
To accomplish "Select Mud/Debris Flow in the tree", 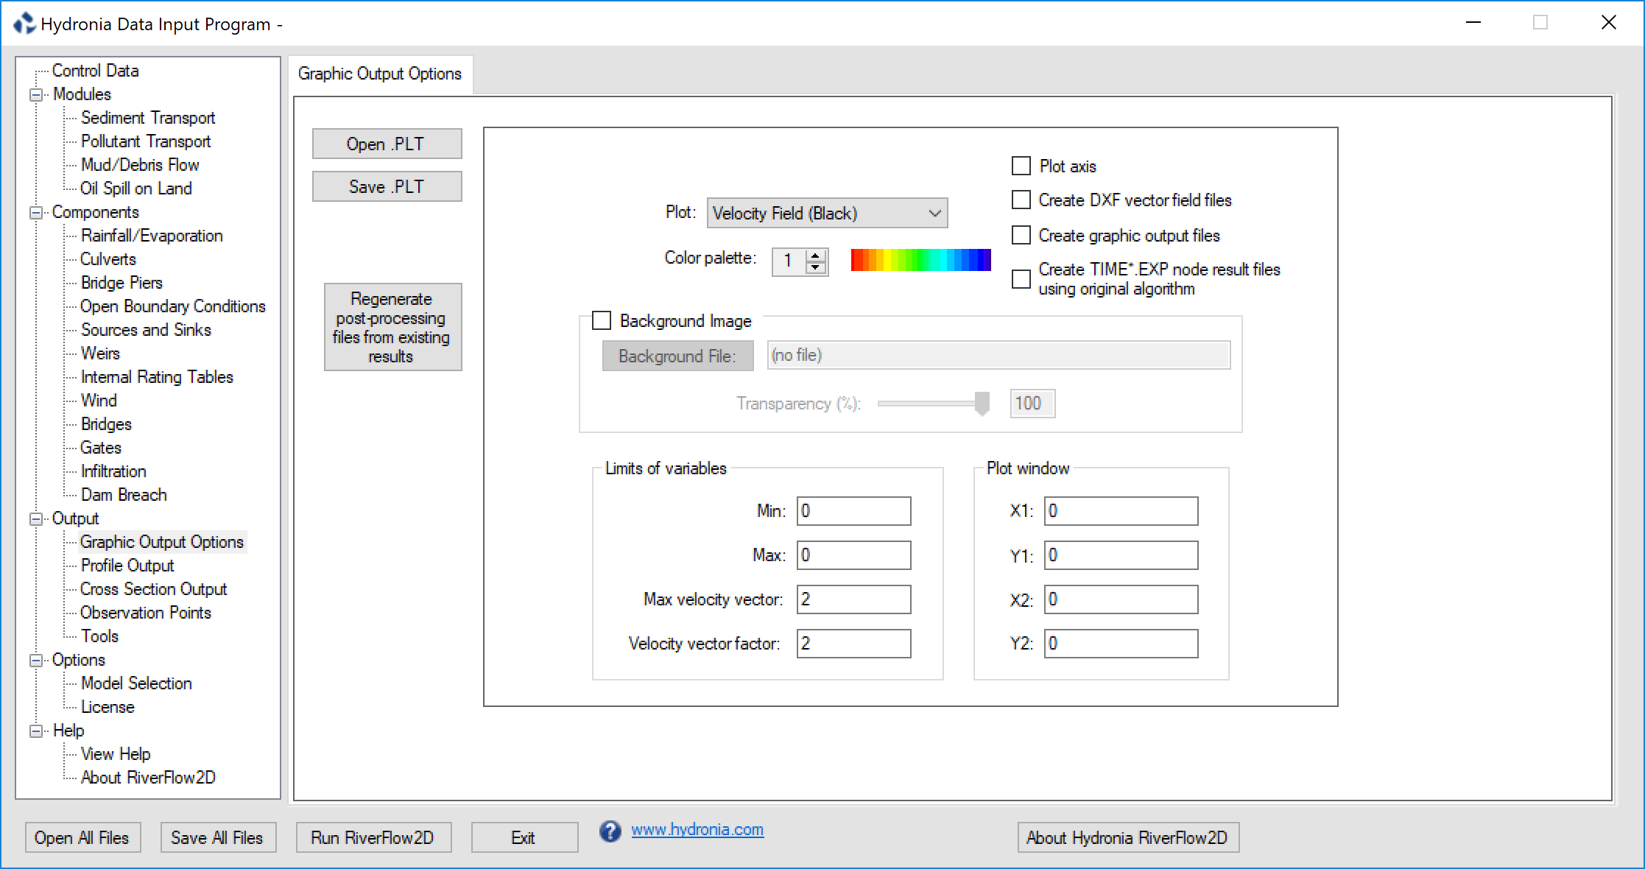I will pos(140,165).
